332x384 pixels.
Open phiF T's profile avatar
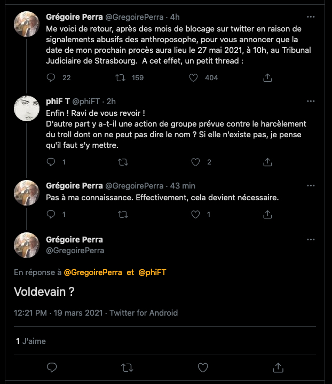click(26, 108)
